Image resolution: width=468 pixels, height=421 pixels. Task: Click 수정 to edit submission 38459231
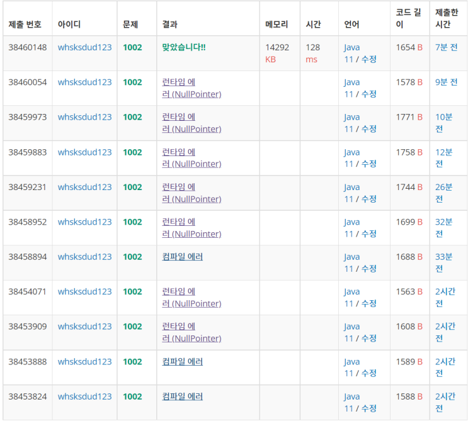click(x=368, y=199)
